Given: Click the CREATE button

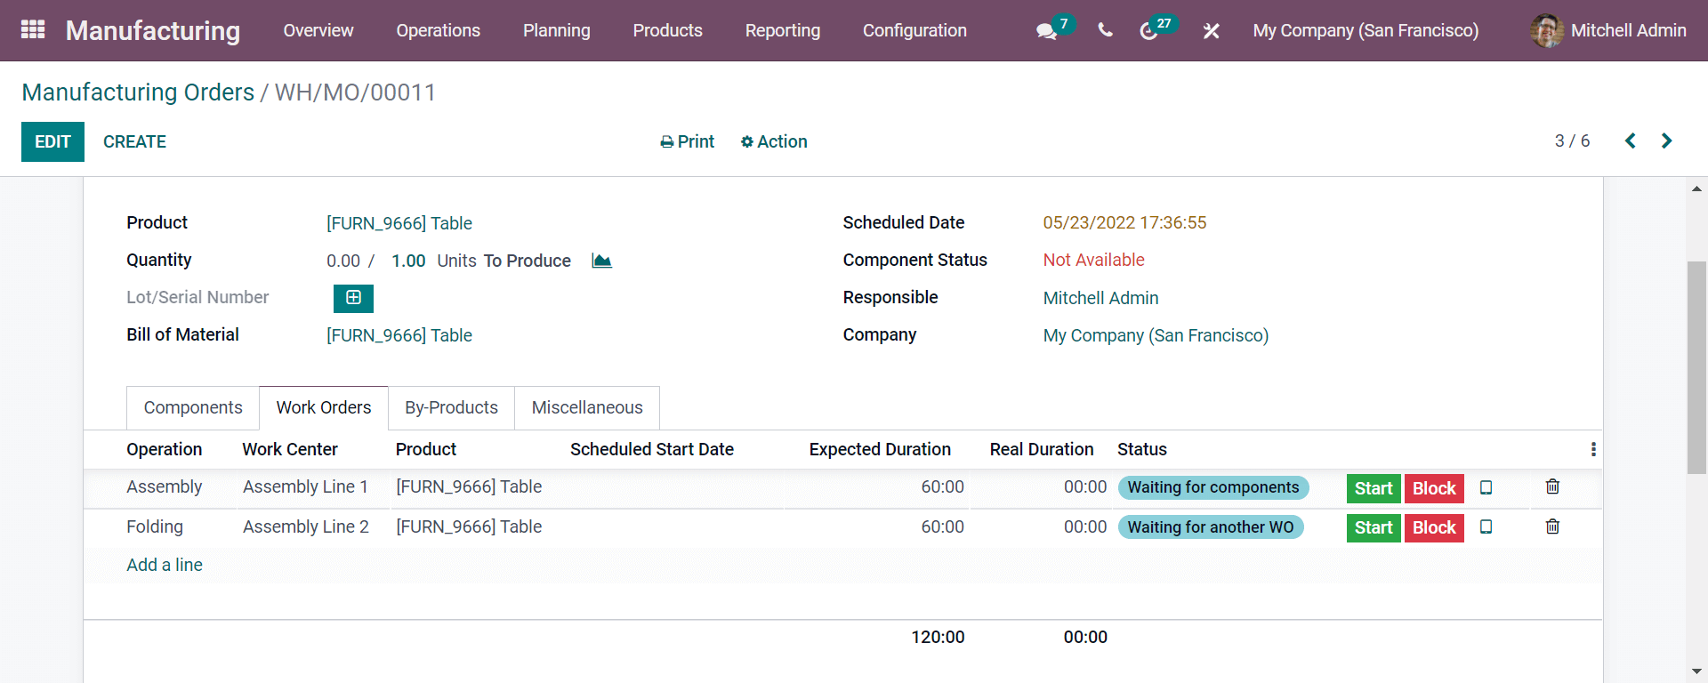Looking at the screenshot, I should 134,141.
